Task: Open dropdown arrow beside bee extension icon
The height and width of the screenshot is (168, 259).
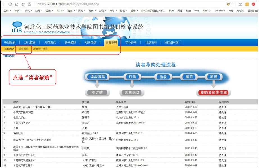Action: [233, 4]
